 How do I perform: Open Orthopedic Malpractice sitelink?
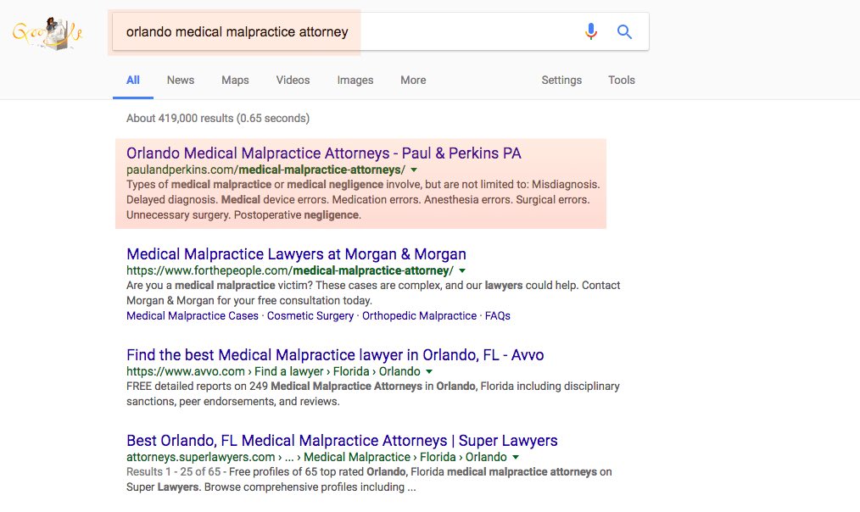419,315
